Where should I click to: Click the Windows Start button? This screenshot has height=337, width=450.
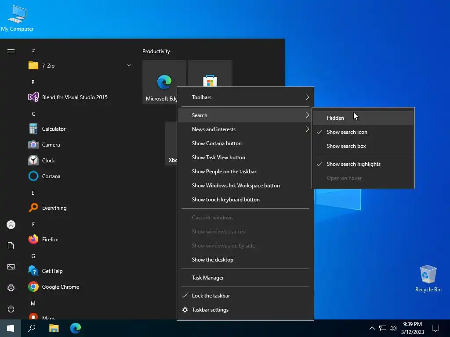click(11, 328)
